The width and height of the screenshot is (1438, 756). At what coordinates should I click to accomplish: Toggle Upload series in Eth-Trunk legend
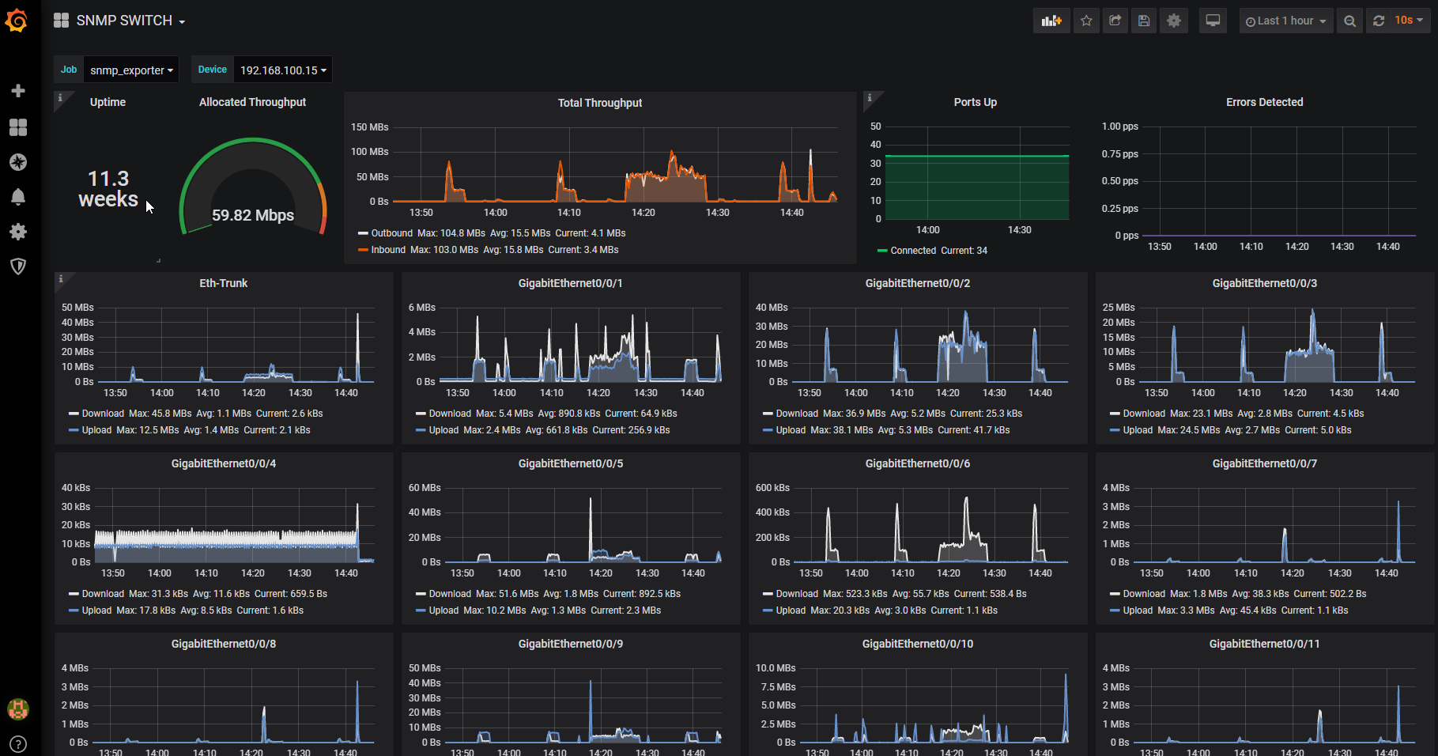tap(96, 430)
